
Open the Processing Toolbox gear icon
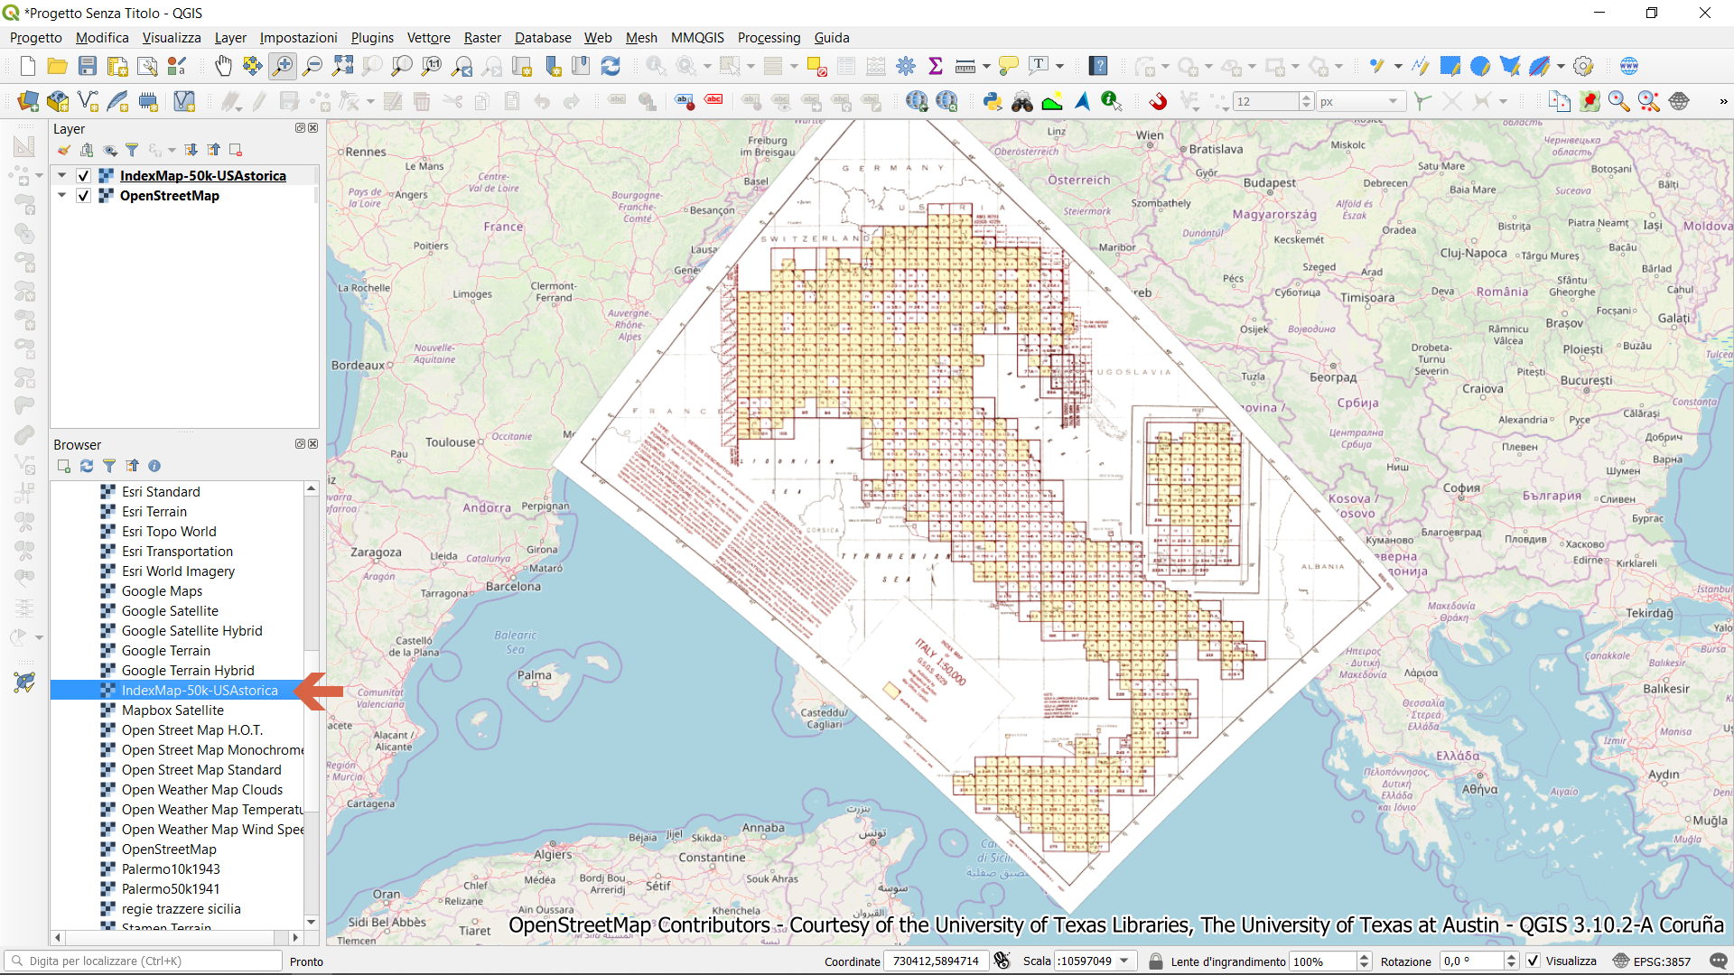(x=906, y=66)
